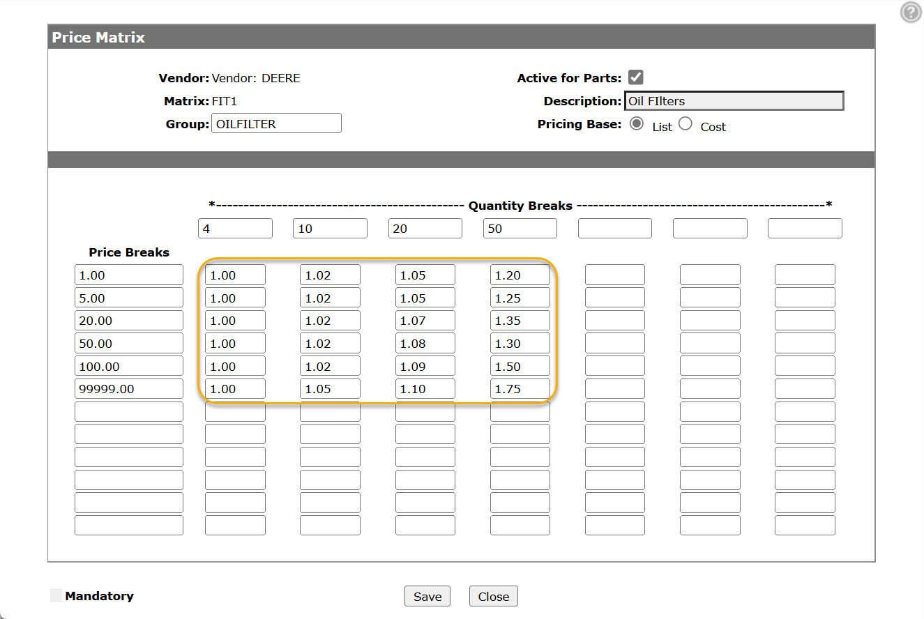924x619 pixels.
Task: Click the 1.10 multiplier in row 99999.00
Action: [425, 389]
